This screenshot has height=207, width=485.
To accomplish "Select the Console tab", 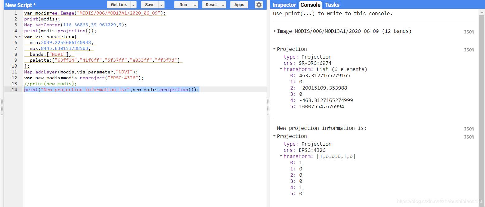I will 310,5.
